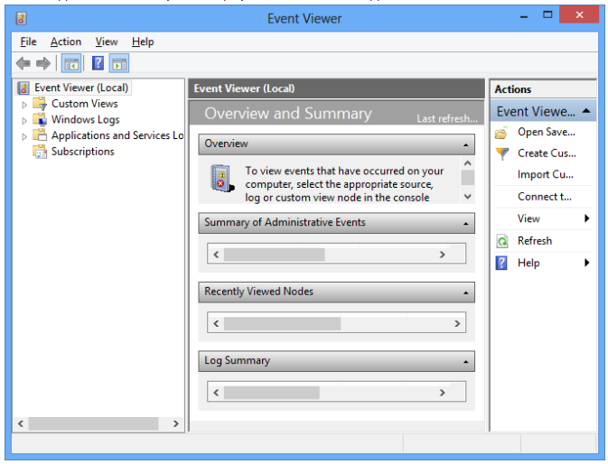Click Applications and Services Logs folder icon
The height and width of the screenshot is (464, 608).
point(40,135)
